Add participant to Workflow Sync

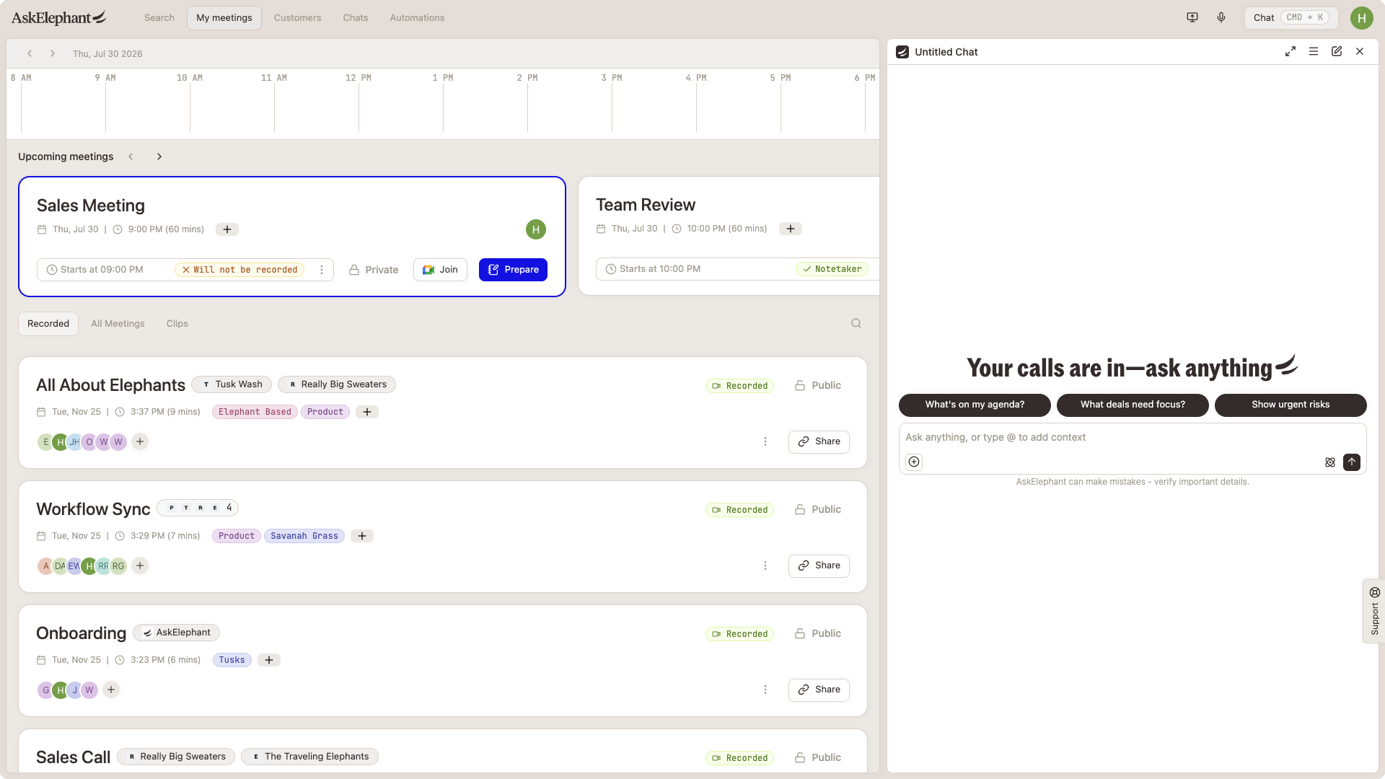pyautogui.click(x=140, y=565)
